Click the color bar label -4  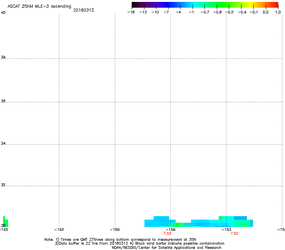pos(178,12)
